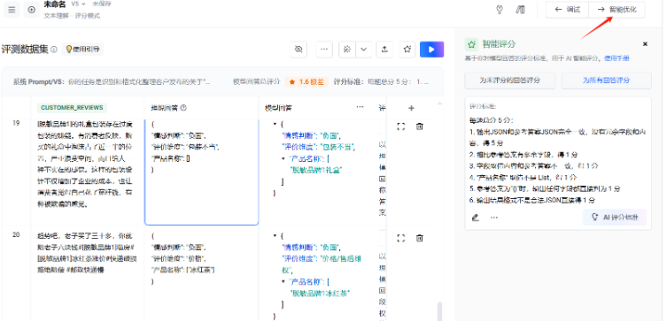Close the 智能评分 panel
Screen dimensions: 667x321
click(645, 43)
